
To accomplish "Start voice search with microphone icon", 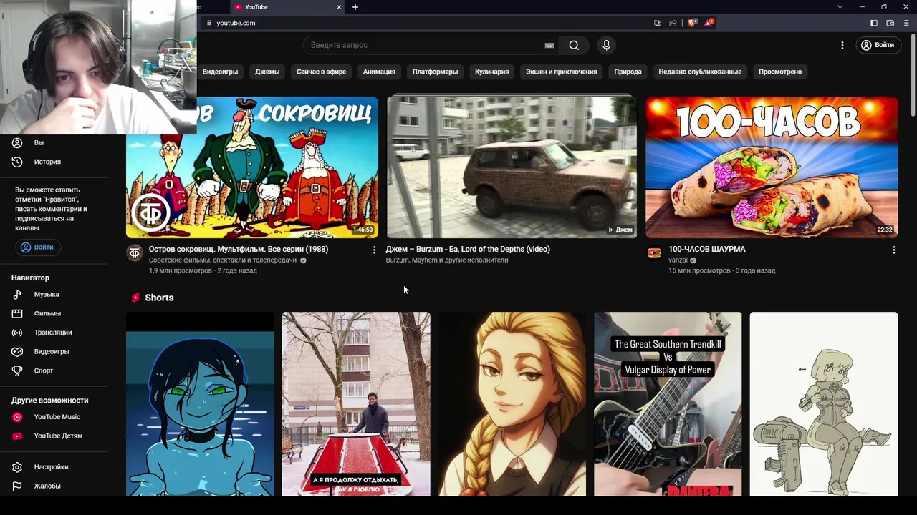I will pyautogui.click(x=606, y=45).
